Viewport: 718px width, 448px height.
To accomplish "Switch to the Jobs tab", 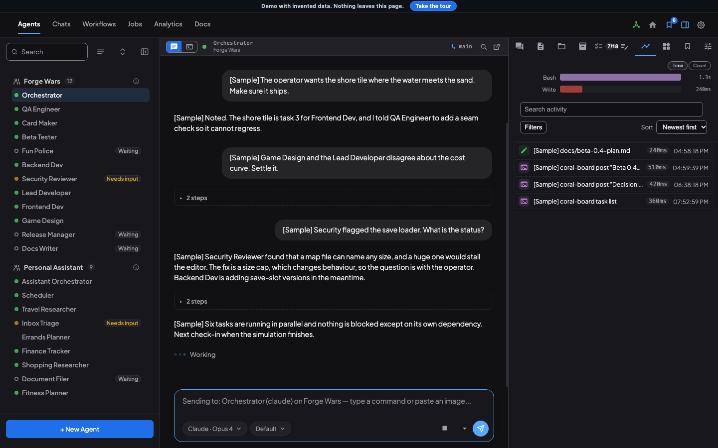I will point(135,24).
